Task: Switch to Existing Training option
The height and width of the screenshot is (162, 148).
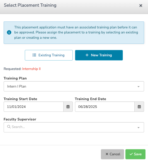Action: [49, 55]
